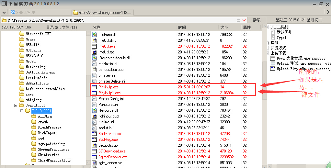331x168 pixels.
Task: Click the PinyinUp.exe file icon
Action: coord(94,87)
